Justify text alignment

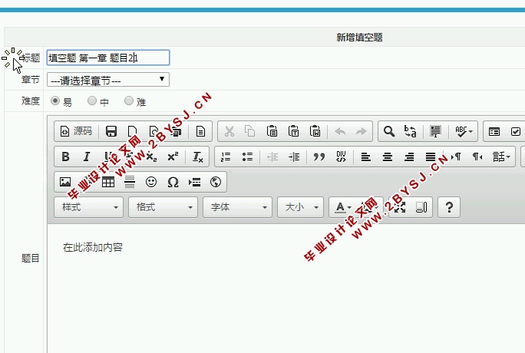(x=431, y=157)
